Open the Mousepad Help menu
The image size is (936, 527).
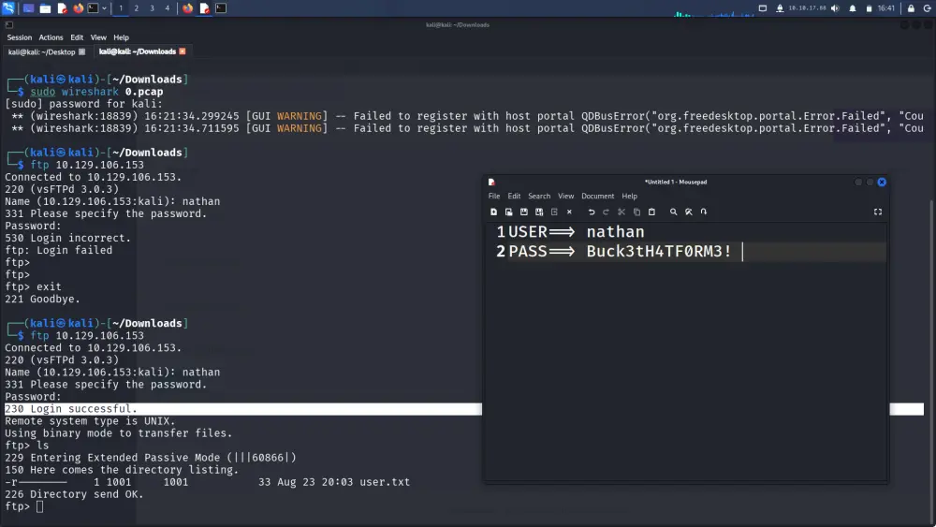[x=629, y=196]
